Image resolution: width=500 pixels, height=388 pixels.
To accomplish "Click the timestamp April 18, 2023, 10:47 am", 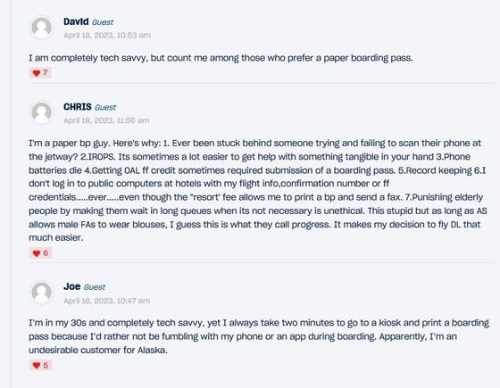I will coord(106,301).
